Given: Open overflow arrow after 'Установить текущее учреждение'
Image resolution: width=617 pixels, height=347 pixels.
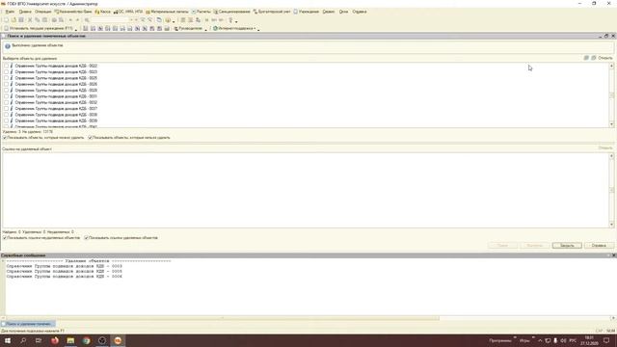Looking at the screenshot, I should [76, 30].
